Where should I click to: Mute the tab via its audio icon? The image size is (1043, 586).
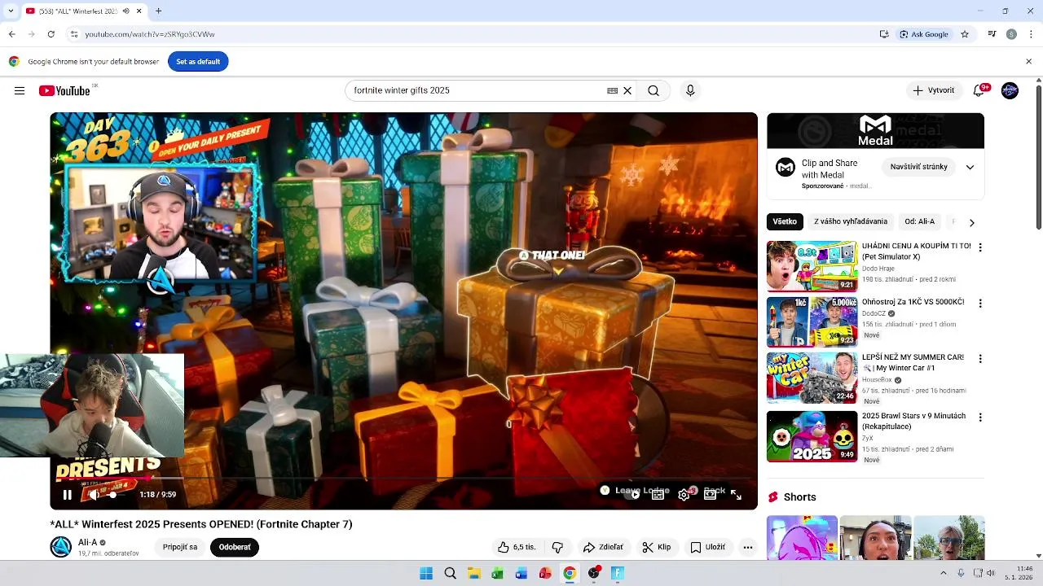125,11
